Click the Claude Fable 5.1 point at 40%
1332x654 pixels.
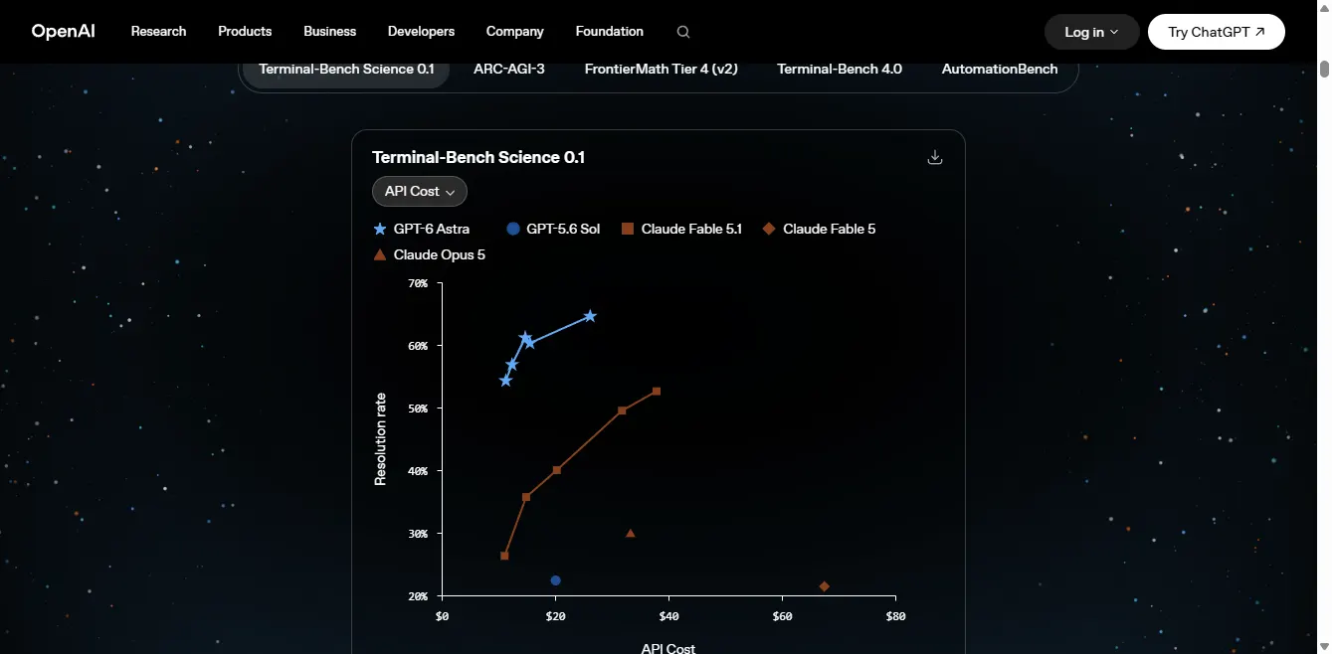(x=557, y=470)
